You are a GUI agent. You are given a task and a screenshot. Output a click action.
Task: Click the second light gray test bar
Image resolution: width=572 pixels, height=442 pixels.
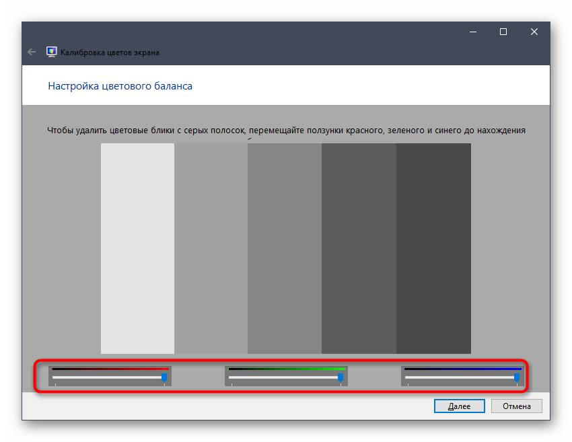(211, 248)
